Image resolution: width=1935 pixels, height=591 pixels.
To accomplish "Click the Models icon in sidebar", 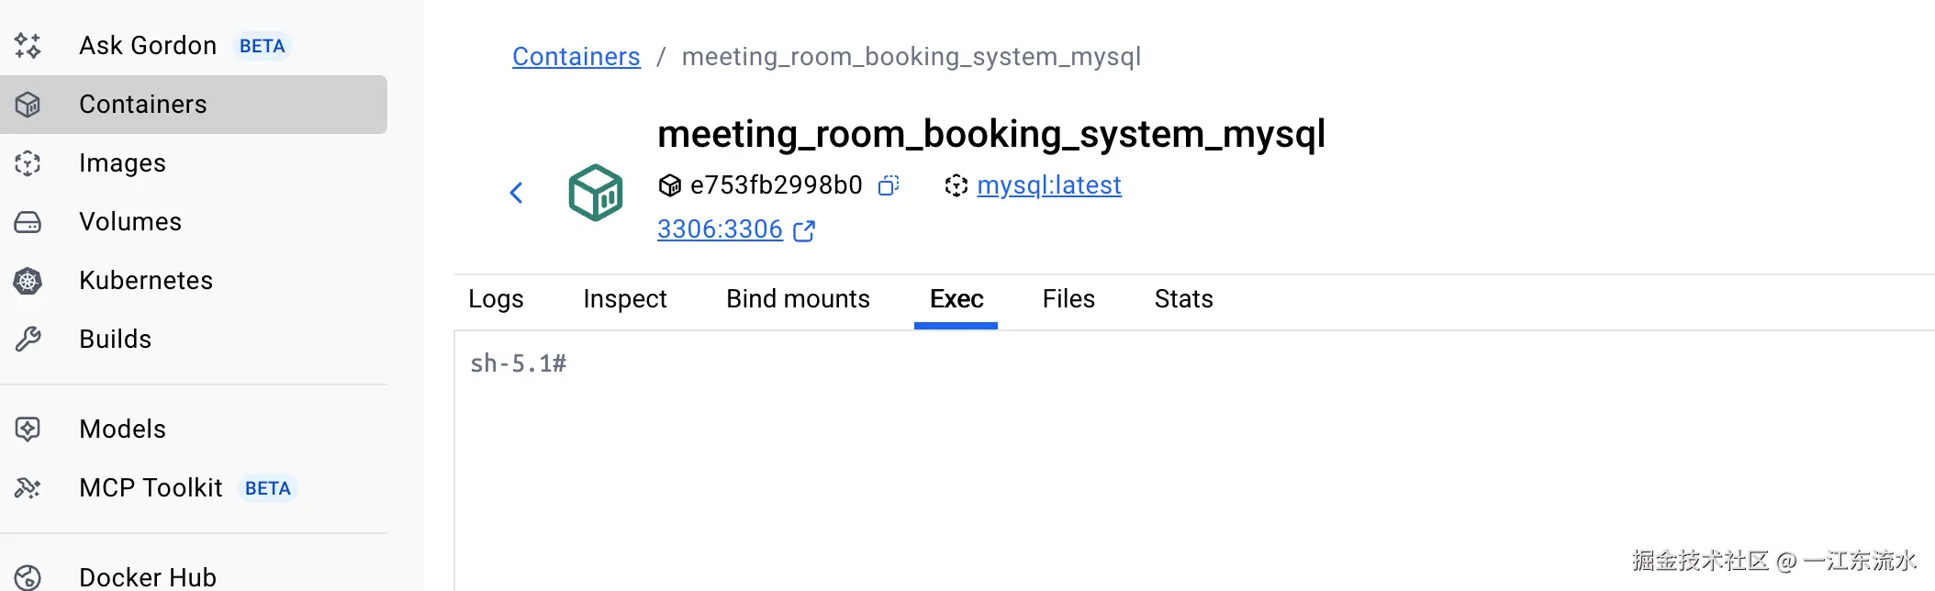I will (x=28, y=429).
